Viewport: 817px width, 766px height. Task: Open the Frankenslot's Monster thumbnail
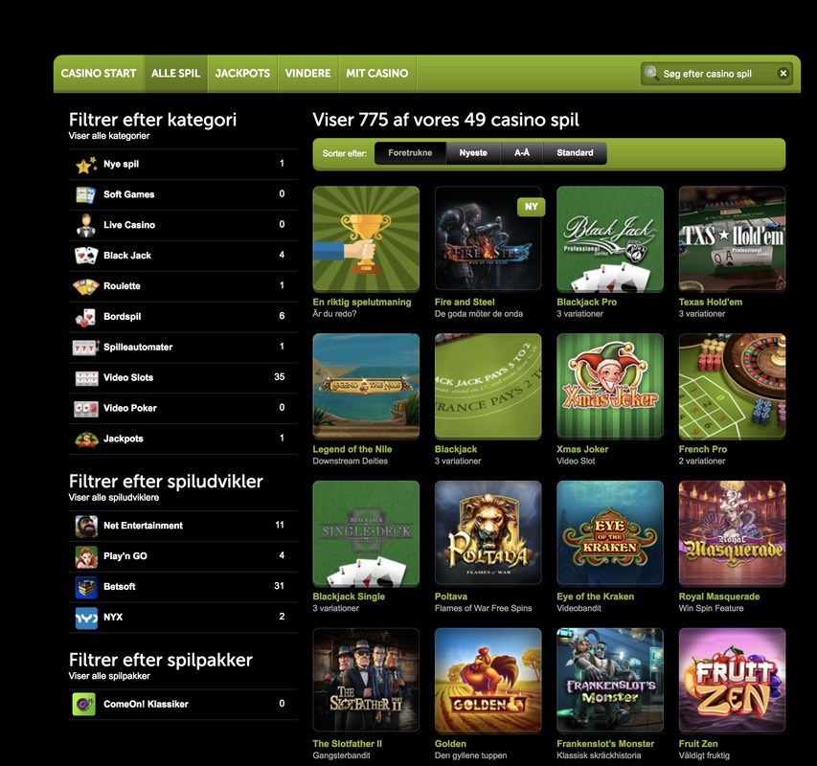tap(609, 681)
